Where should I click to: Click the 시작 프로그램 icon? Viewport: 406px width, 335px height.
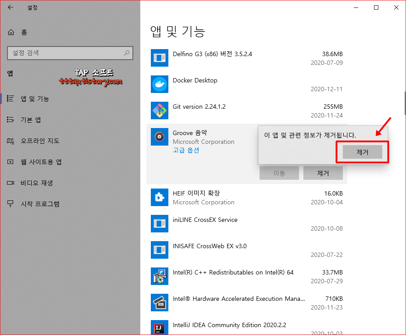point(11,204)
